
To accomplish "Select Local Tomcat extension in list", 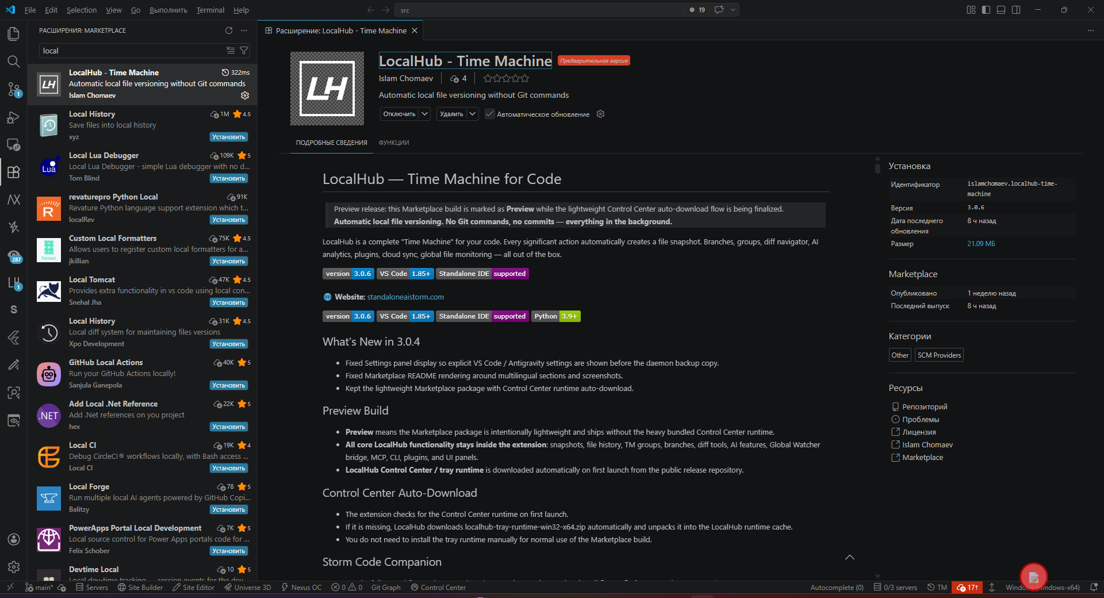I will click(x=143, y=291).
